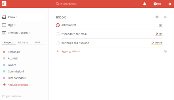174x100 pixels.
Task: Switch to the Filtri tab
Action: click(37, 42)
